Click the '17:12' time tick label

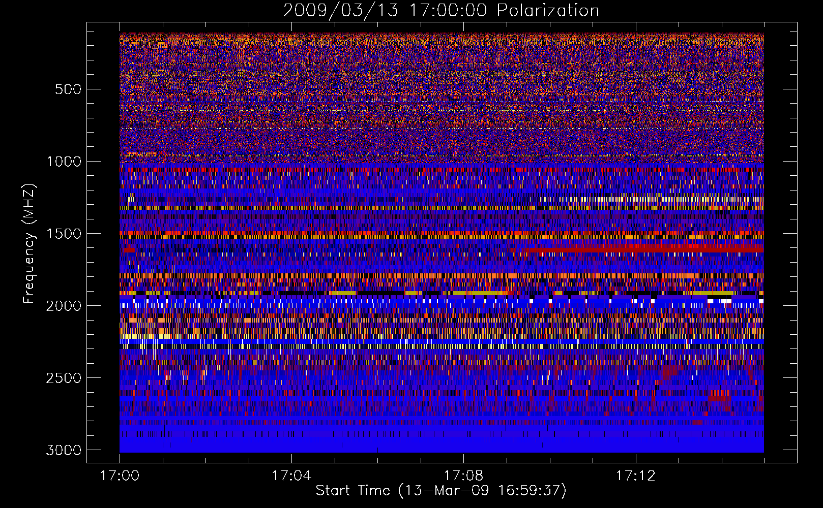[636, 476]
